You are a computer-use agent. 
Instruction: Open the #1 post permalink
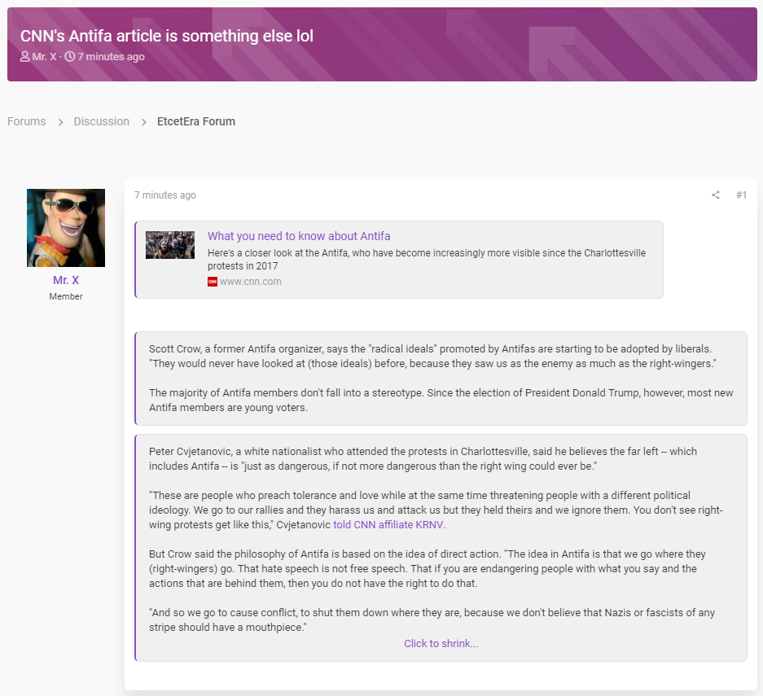coord(741,195)
